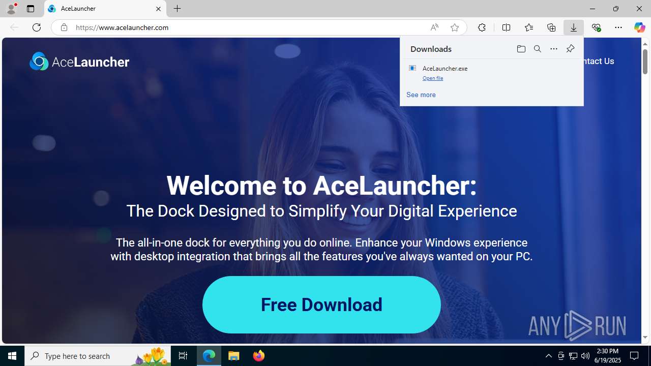Click the AceLauncher.exe download entry

click(492, 73)
